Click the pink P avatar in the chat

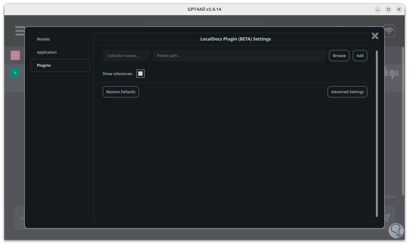(15, 55)
